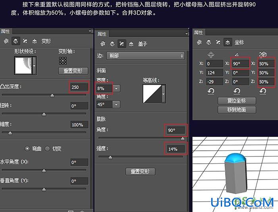Select Mesh icon in right Coordinates panel

[199, 42]
